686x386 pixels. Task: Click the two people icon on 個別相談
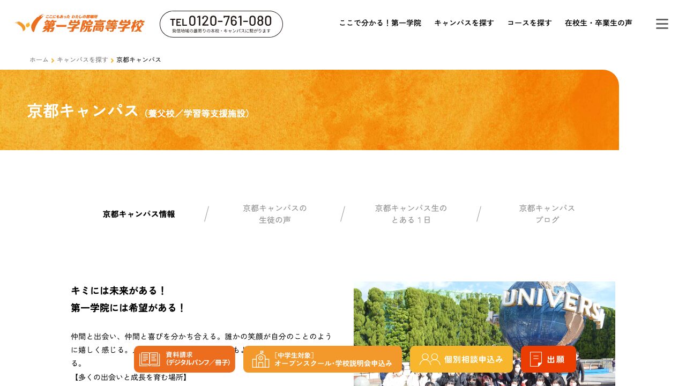point(430,359)
